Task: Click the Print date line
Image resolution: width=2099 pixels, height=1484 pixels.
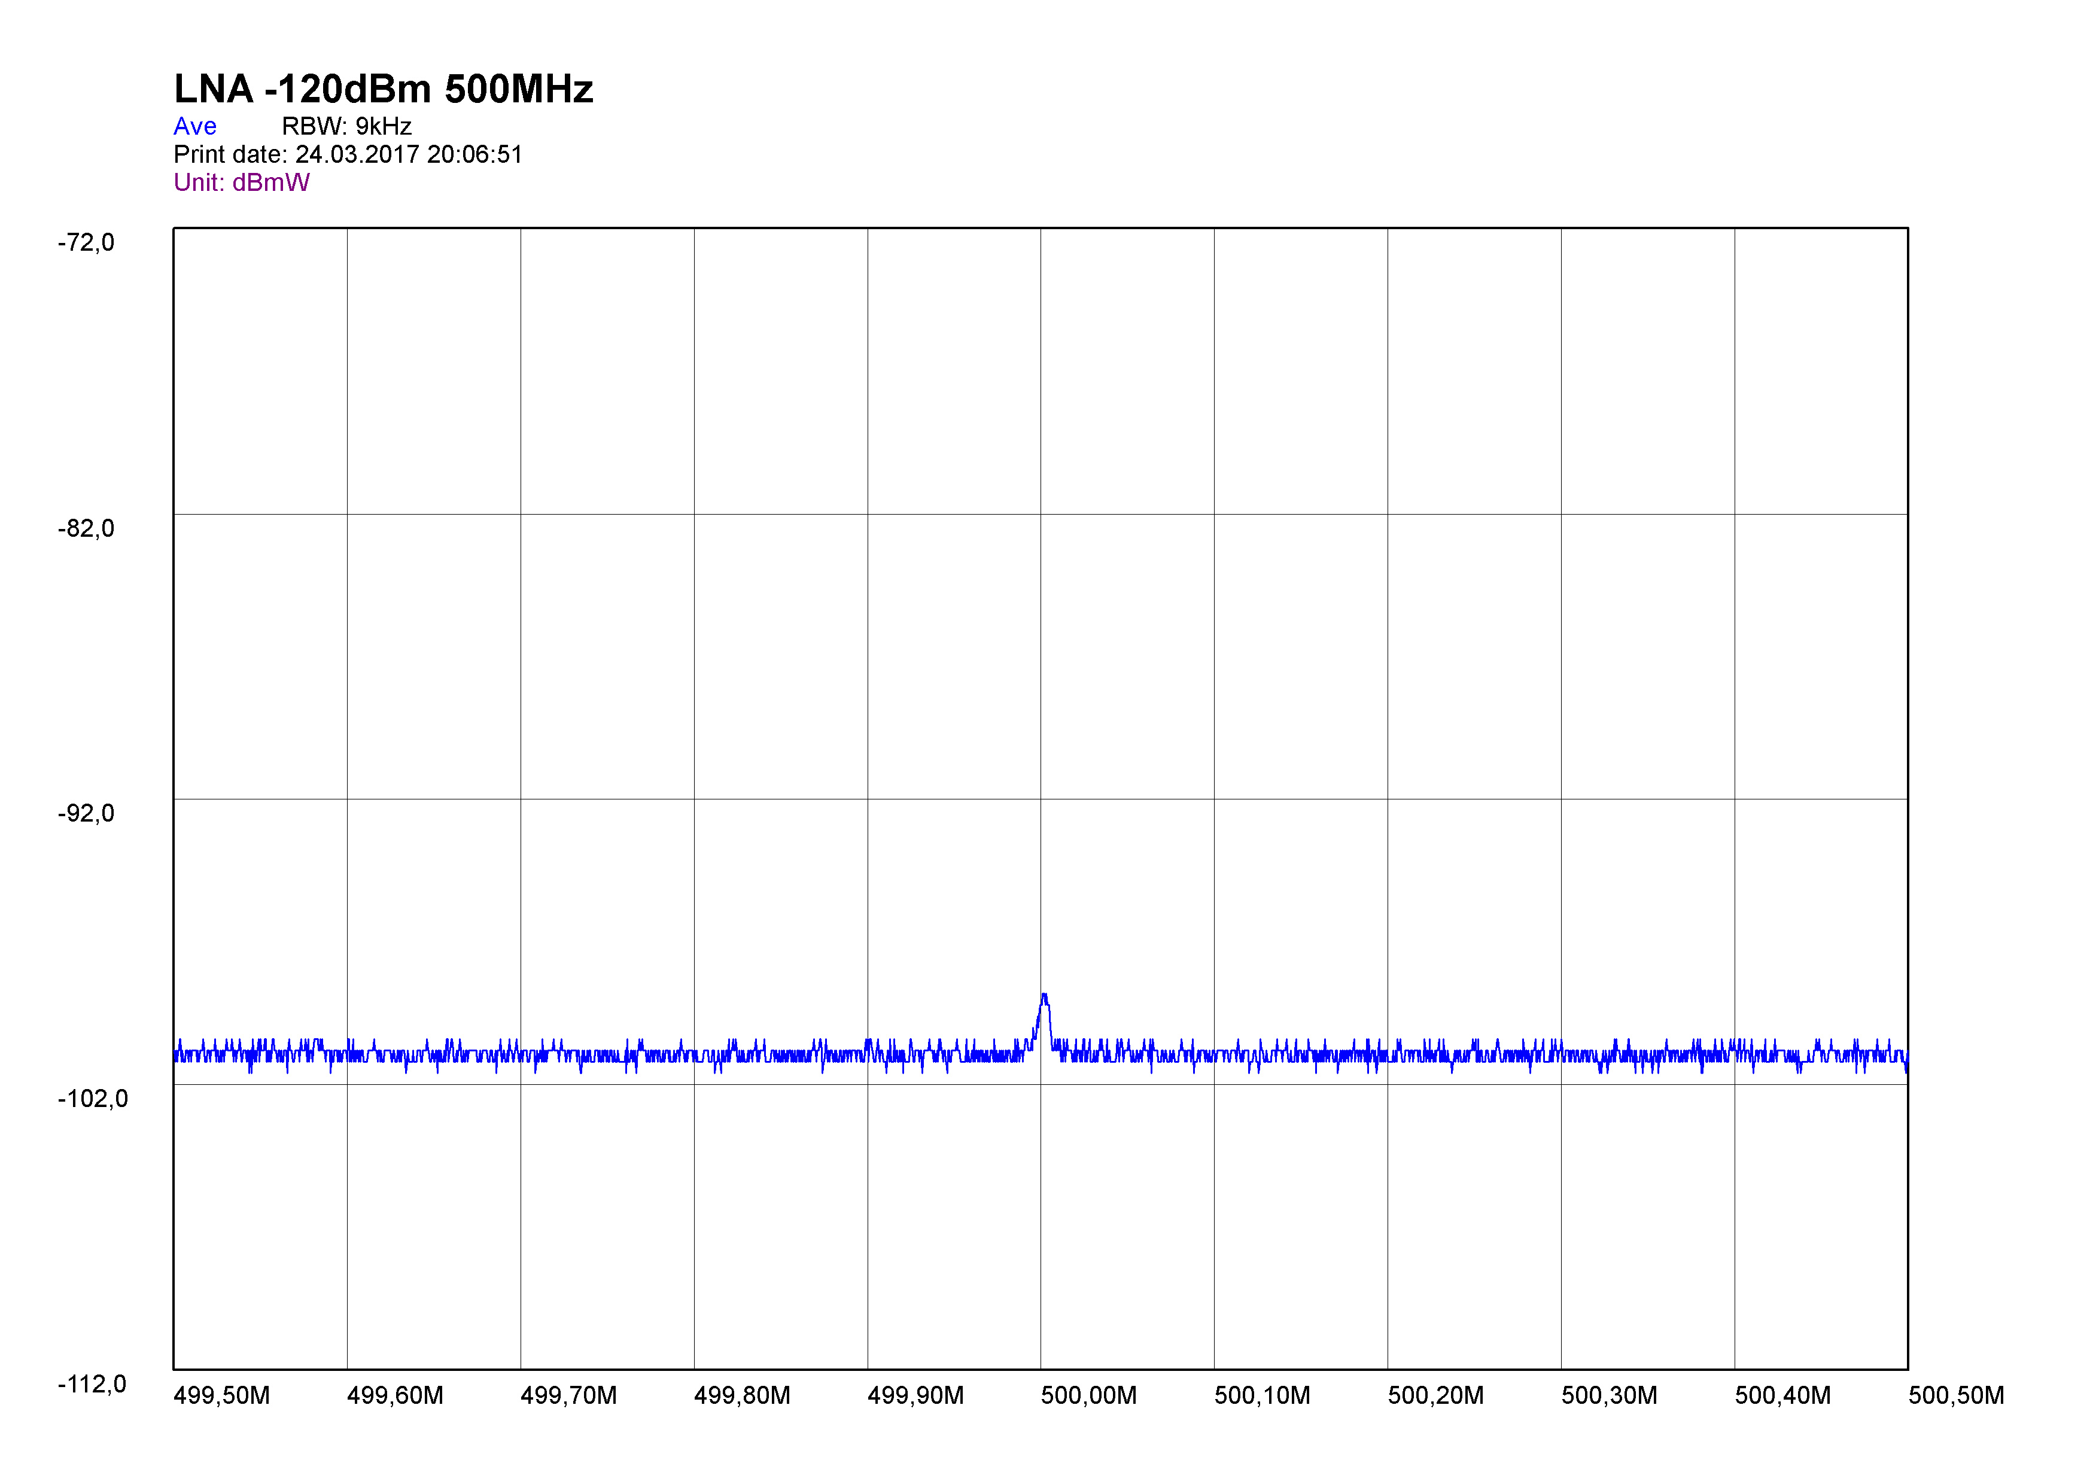Action: point(348,154)
